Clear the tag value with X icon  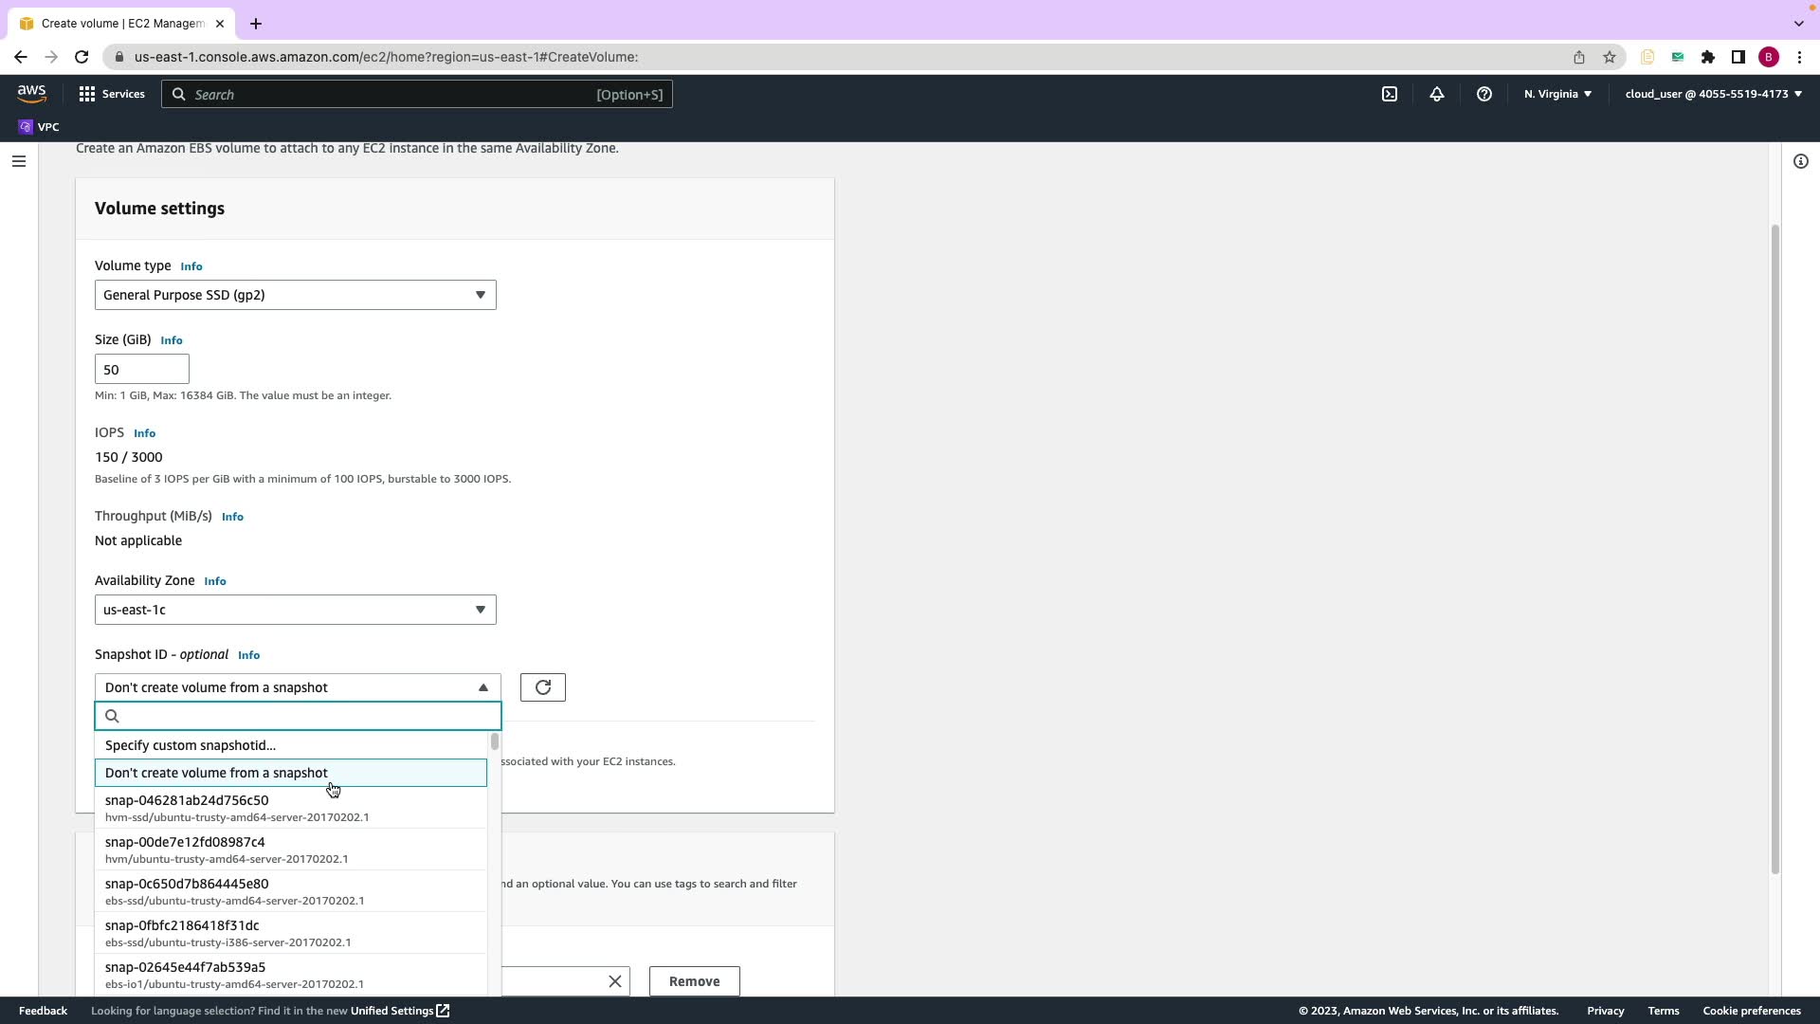615,981
